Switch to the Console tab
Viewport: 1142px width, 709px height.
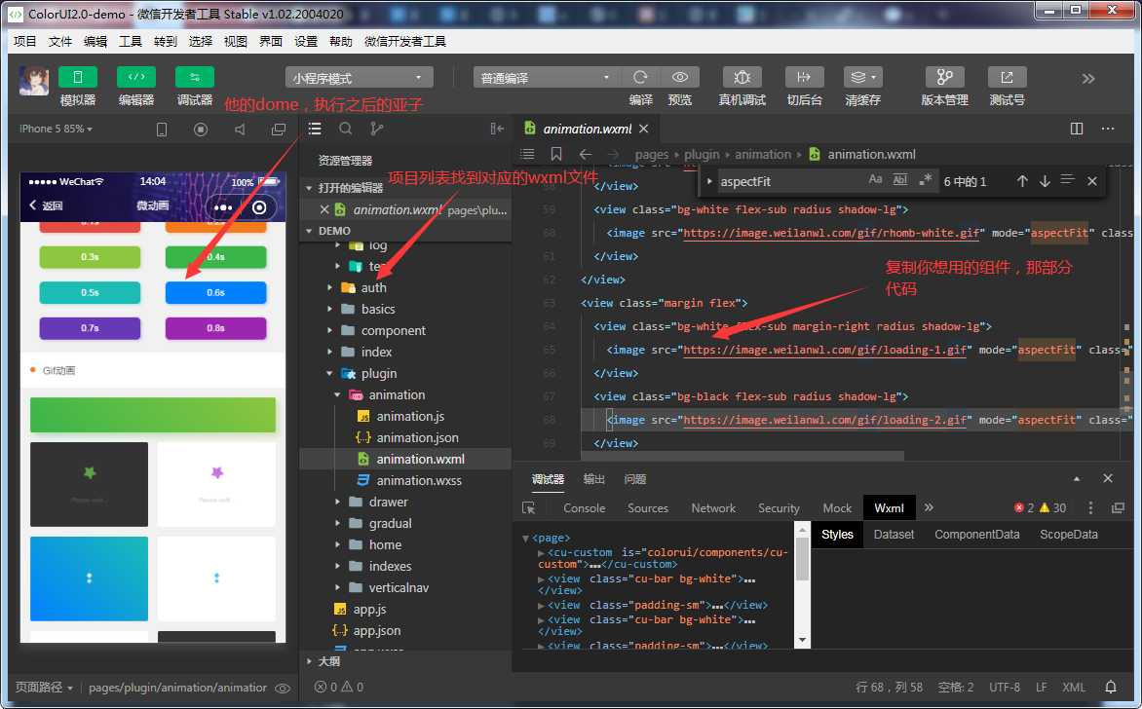(584, 508)
